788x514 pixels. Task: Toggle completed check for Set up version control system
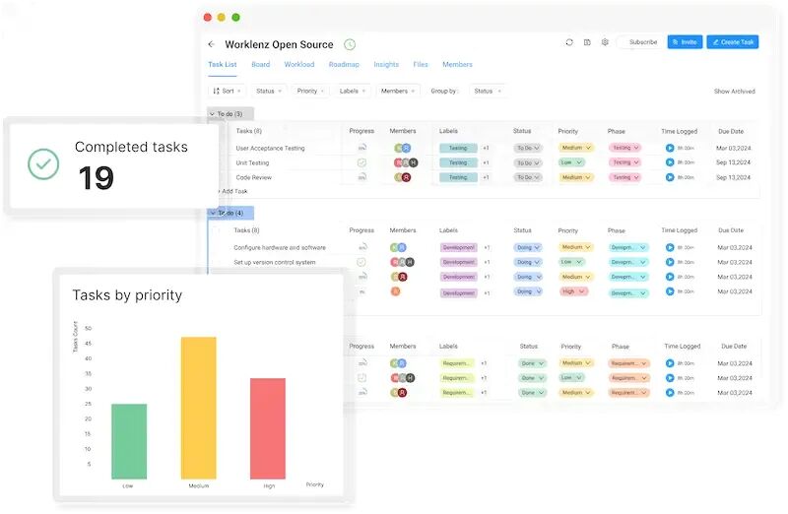pyautogui.click(x=361, y=262)
